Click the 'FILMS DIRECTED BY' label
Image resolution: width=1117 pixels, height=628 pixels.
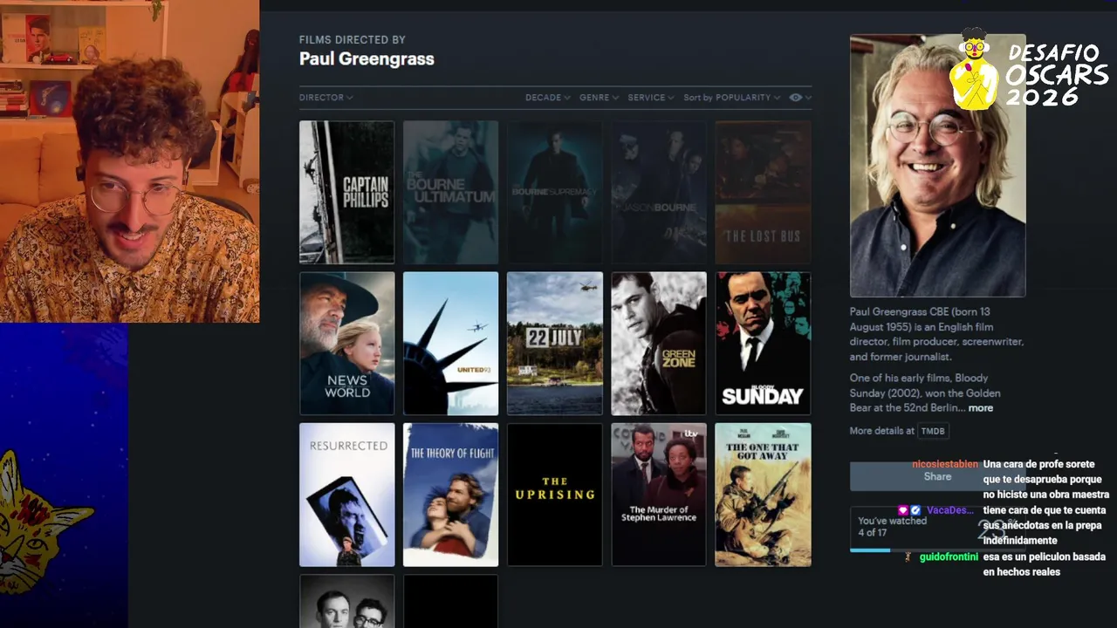[x=352, y=40]
